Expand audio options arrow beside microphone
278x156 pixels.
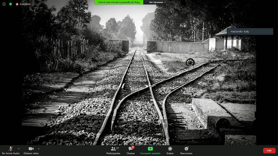click(x=19, y=148)
